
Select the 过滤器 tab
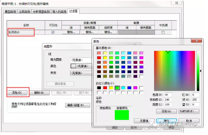coord(73,11)
